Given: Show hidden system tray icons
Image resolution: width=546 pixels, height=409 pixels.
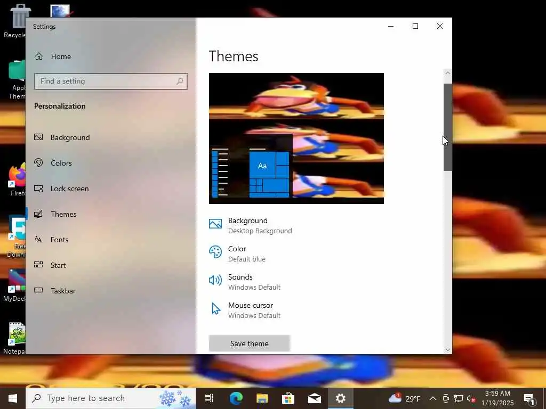Looking at the screenshot, I should pos(433,398).
